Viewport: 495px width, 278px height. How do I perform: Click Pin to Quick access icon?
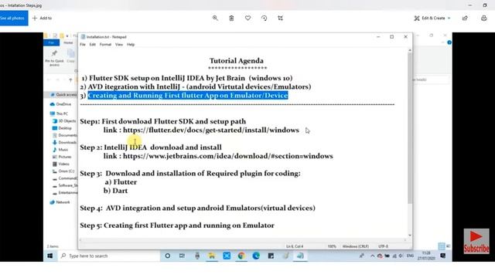[54, 58]
